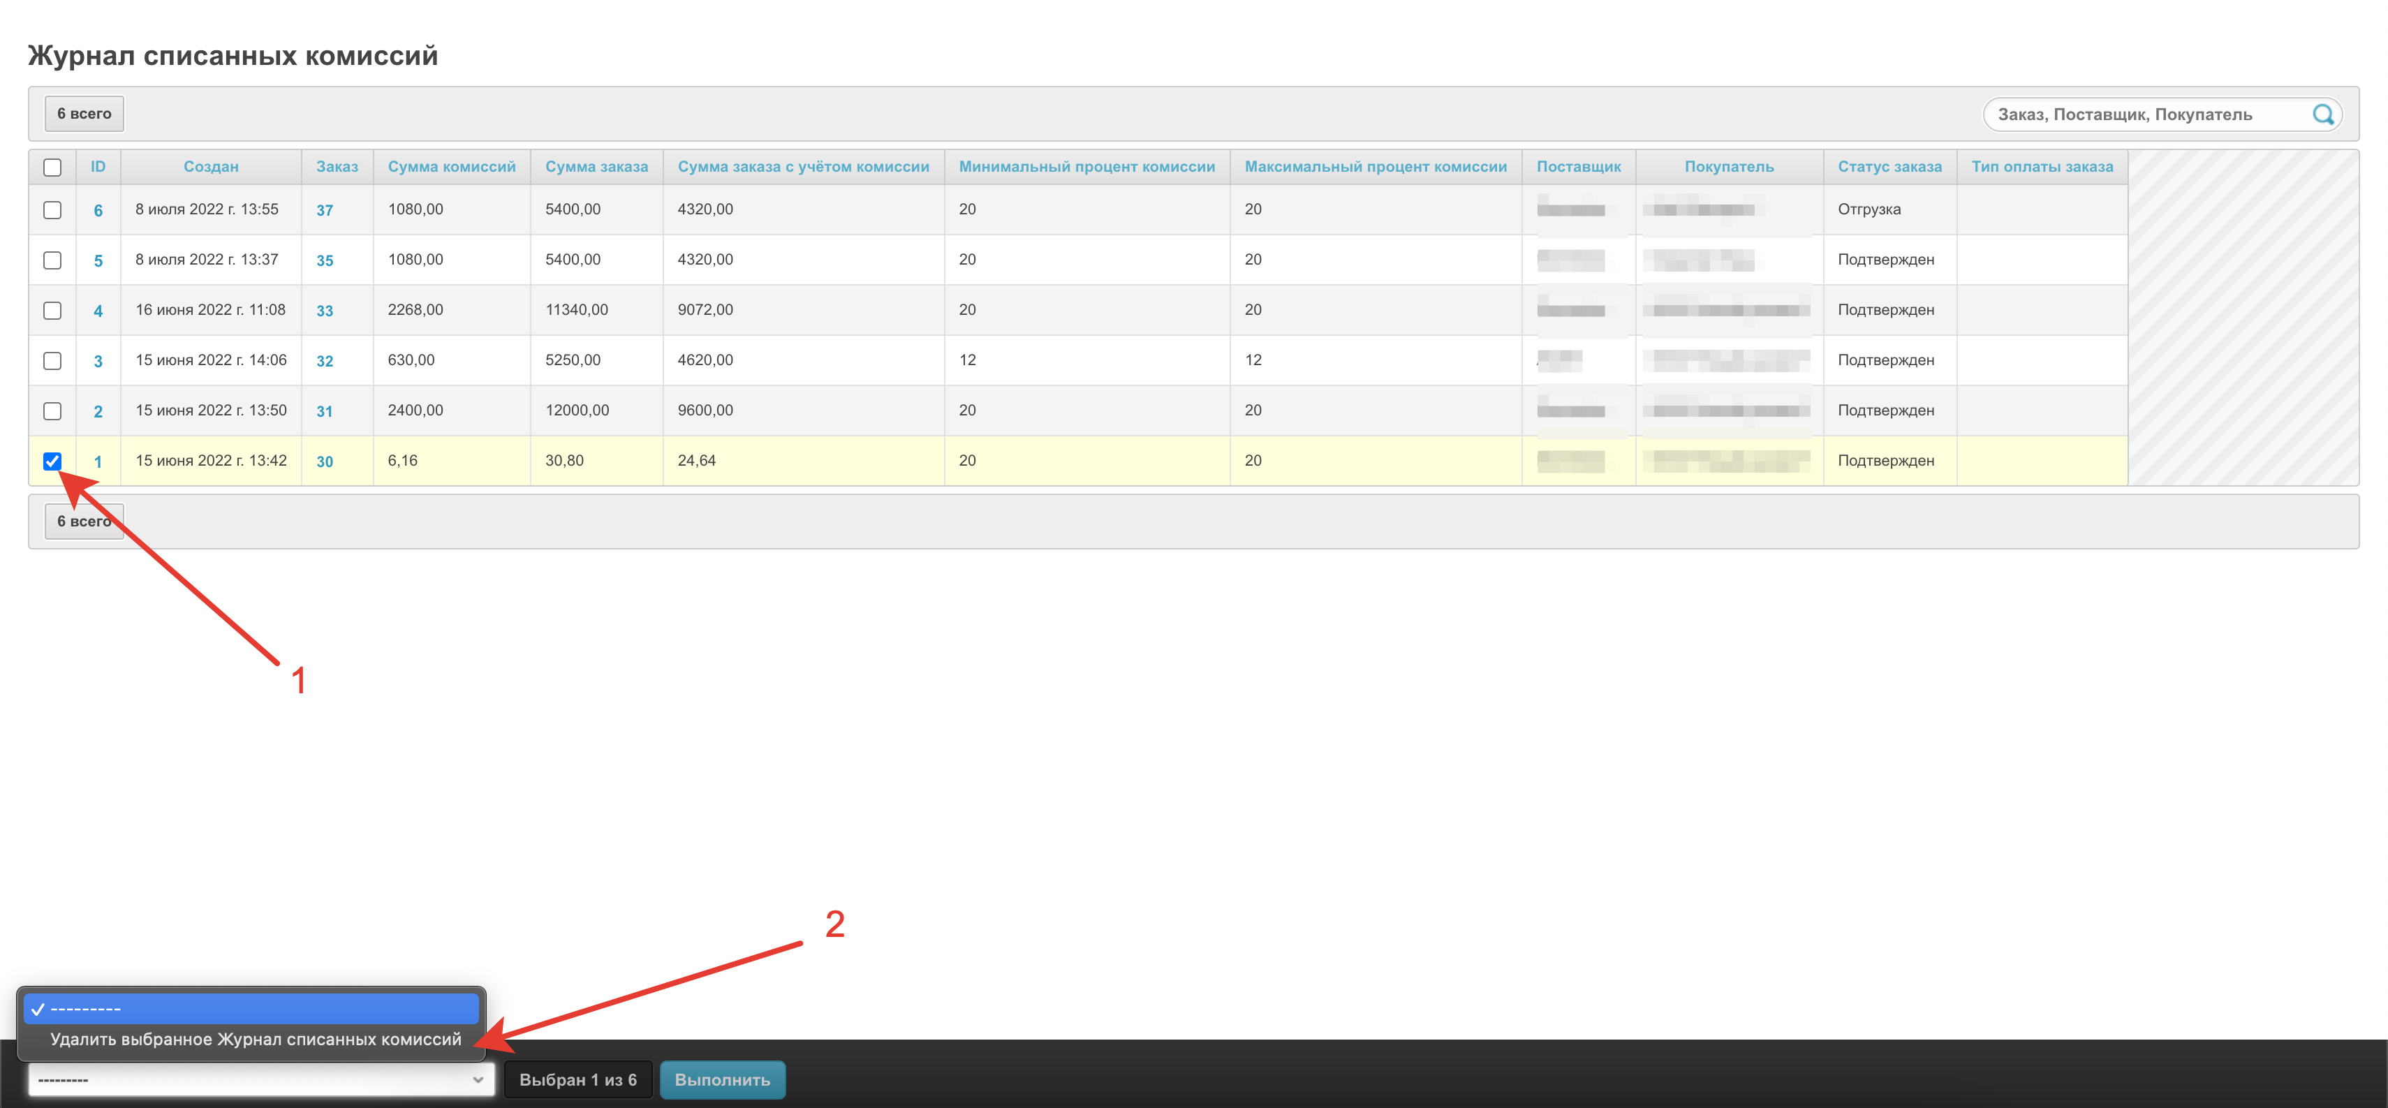Sort by Поставщик column header
2388x1108 pixels.
pos(1578,167)
